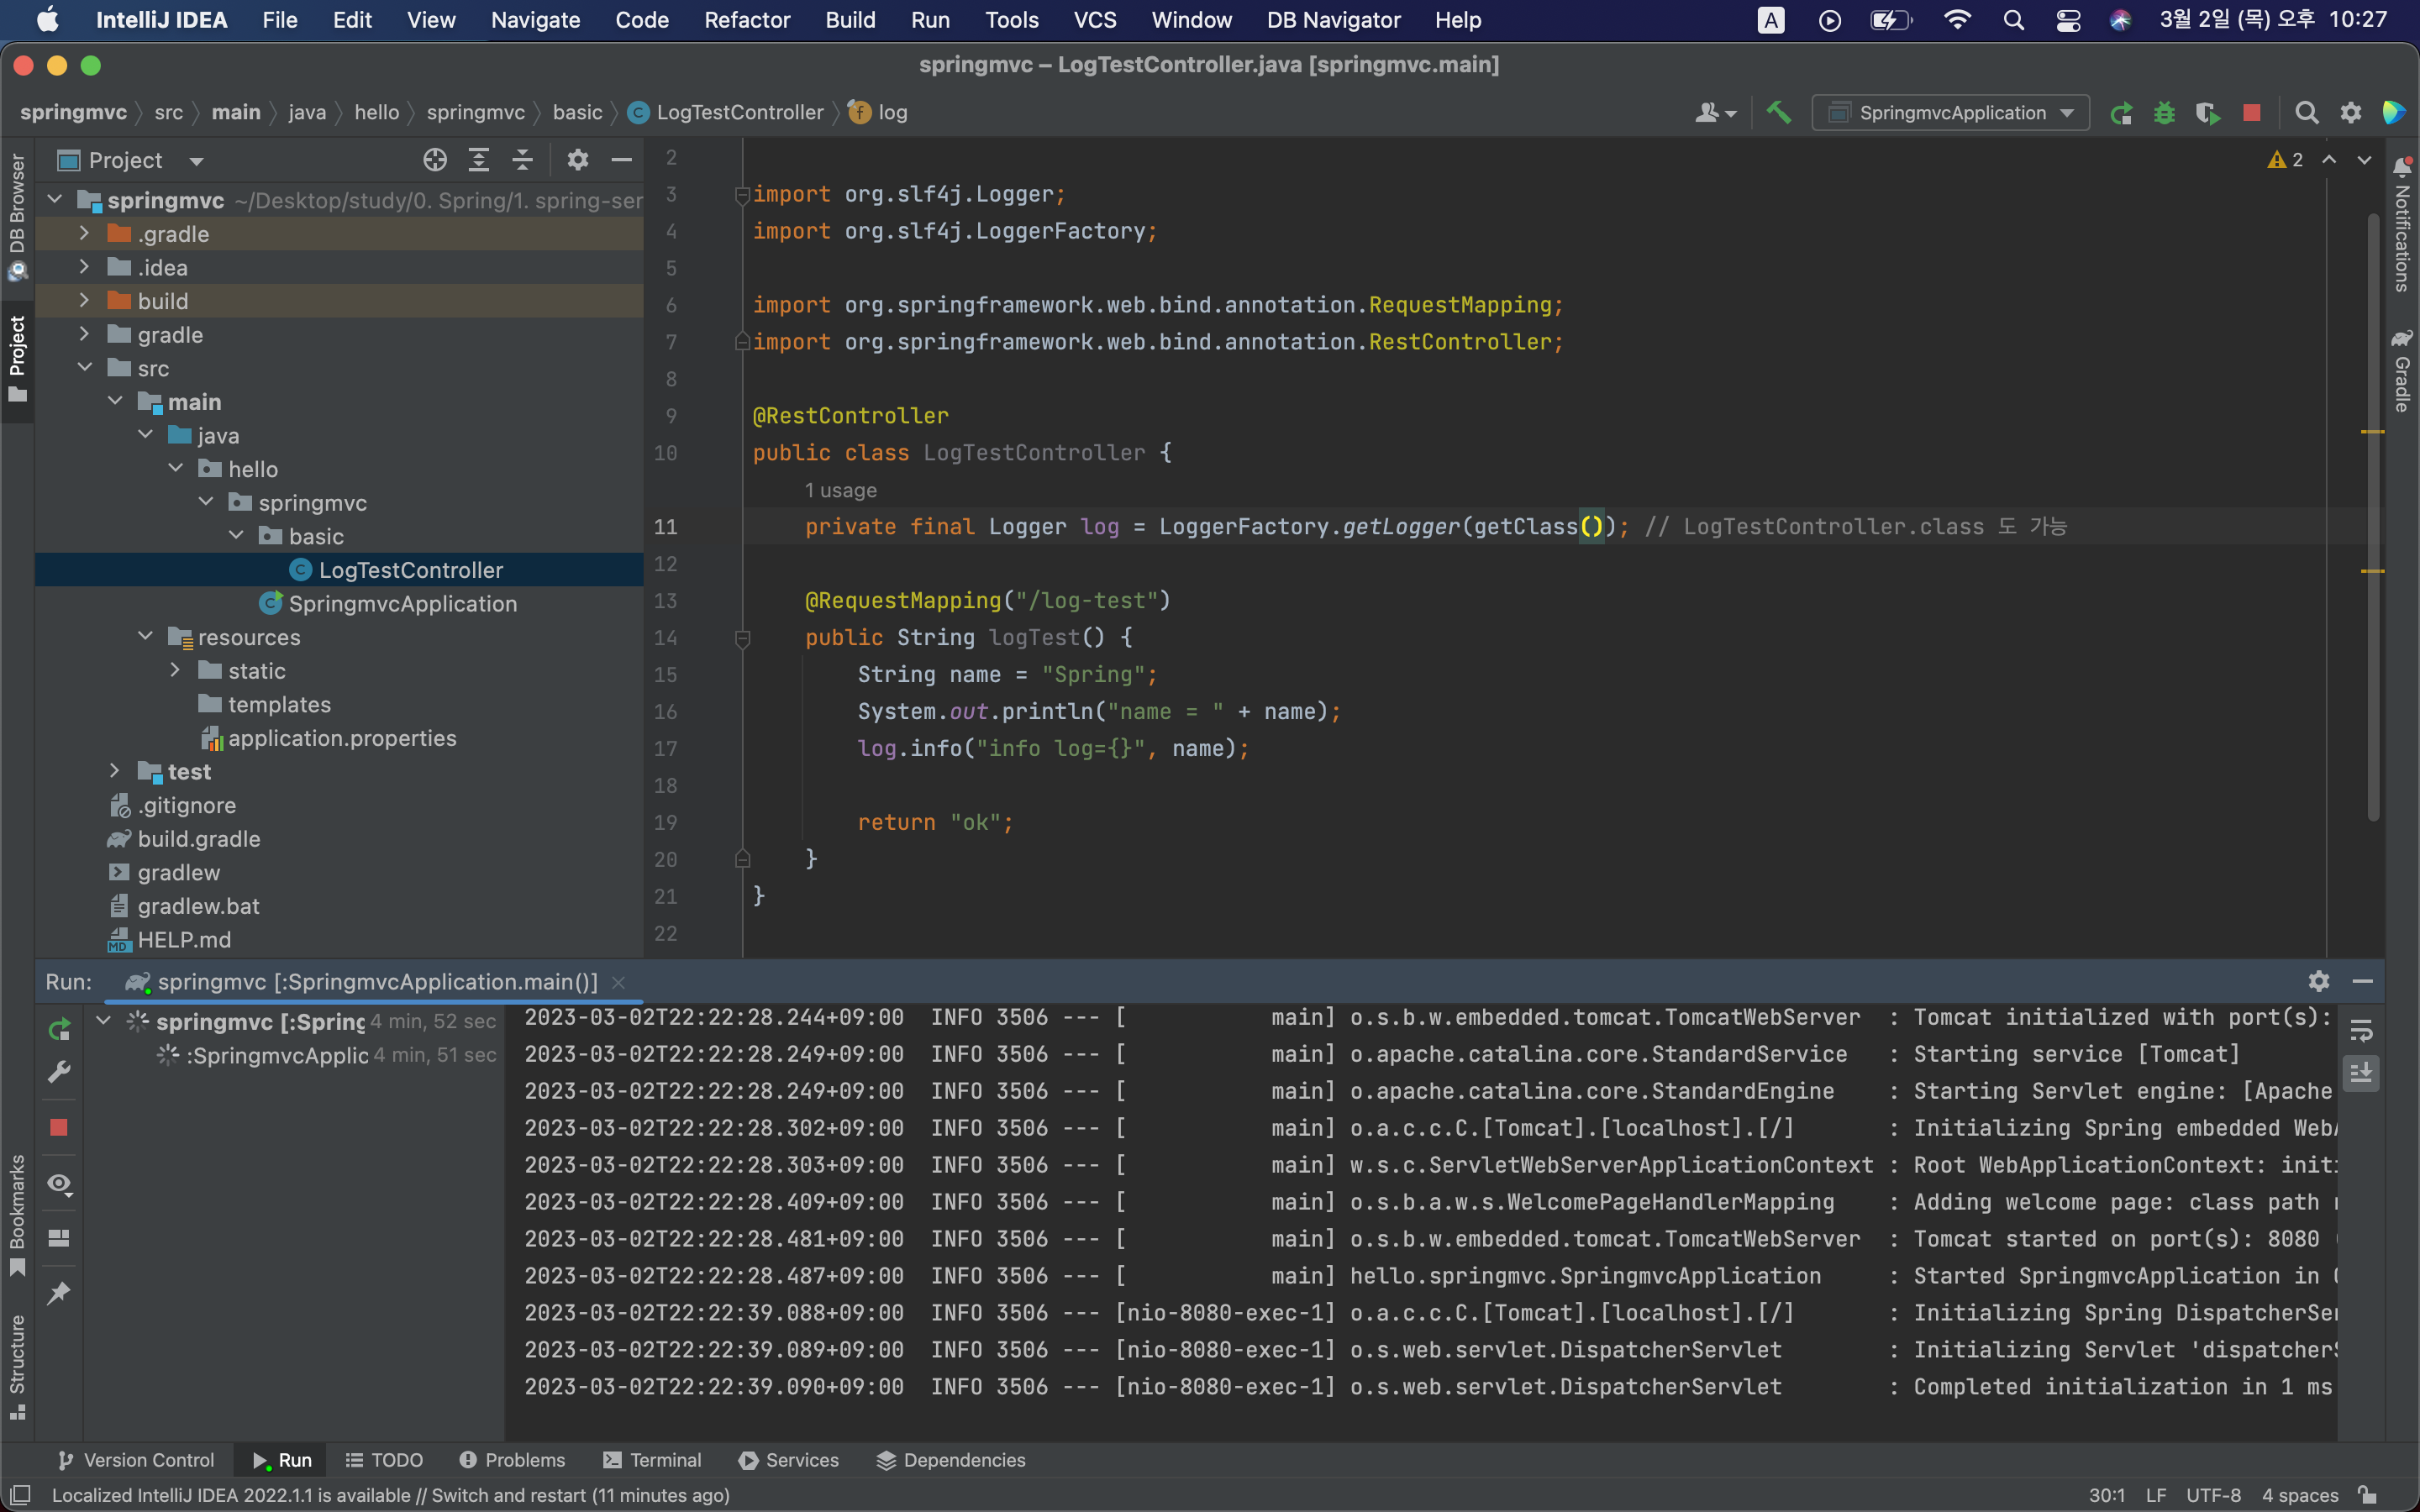2420x1512 pixels.
Task: Select Opened File target icon in Project panel
Action: [435, 160]
